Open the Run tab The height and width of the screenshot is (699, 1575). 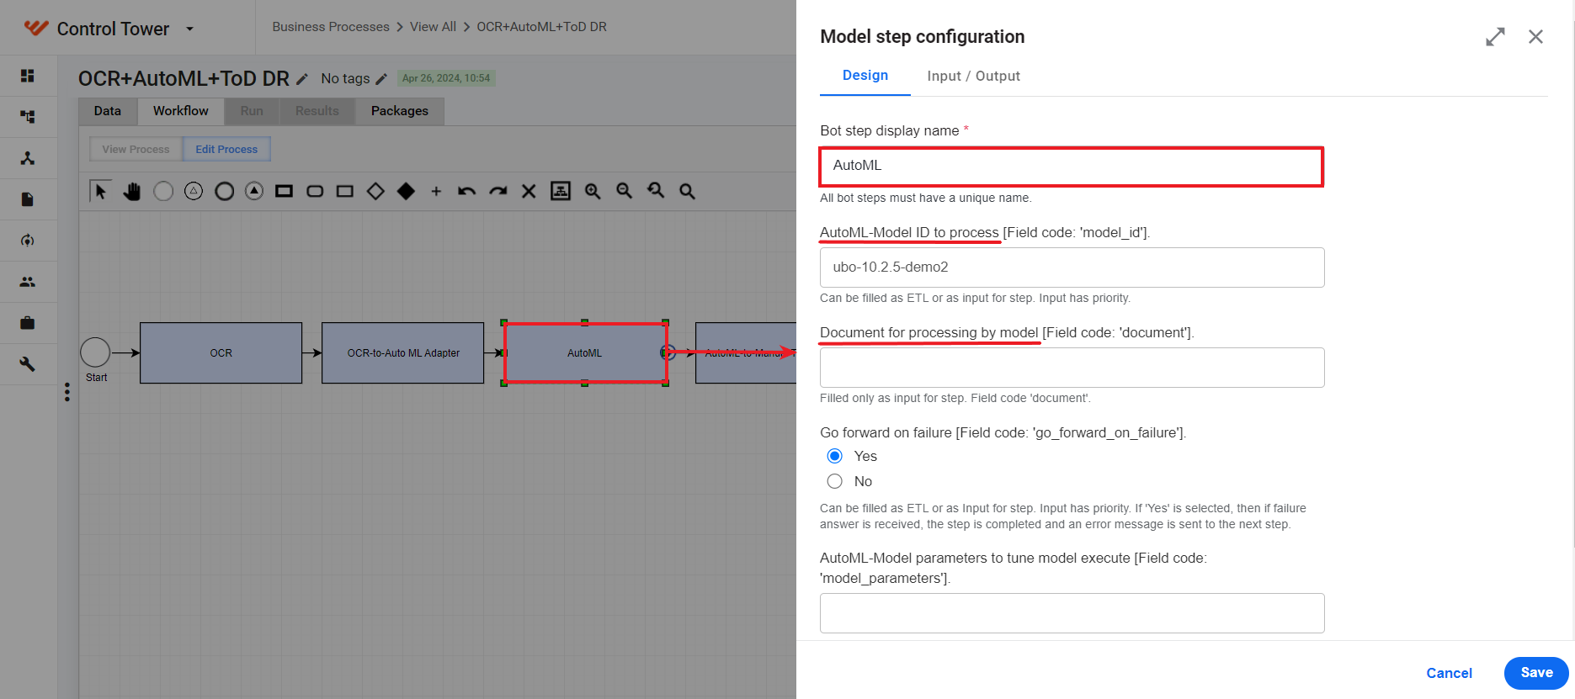click(252, 111)
